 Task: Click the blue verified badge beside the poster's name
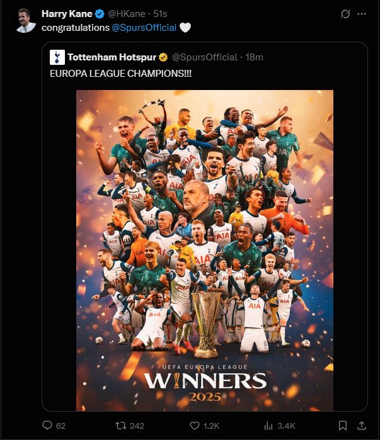click(x=100, y=14)
